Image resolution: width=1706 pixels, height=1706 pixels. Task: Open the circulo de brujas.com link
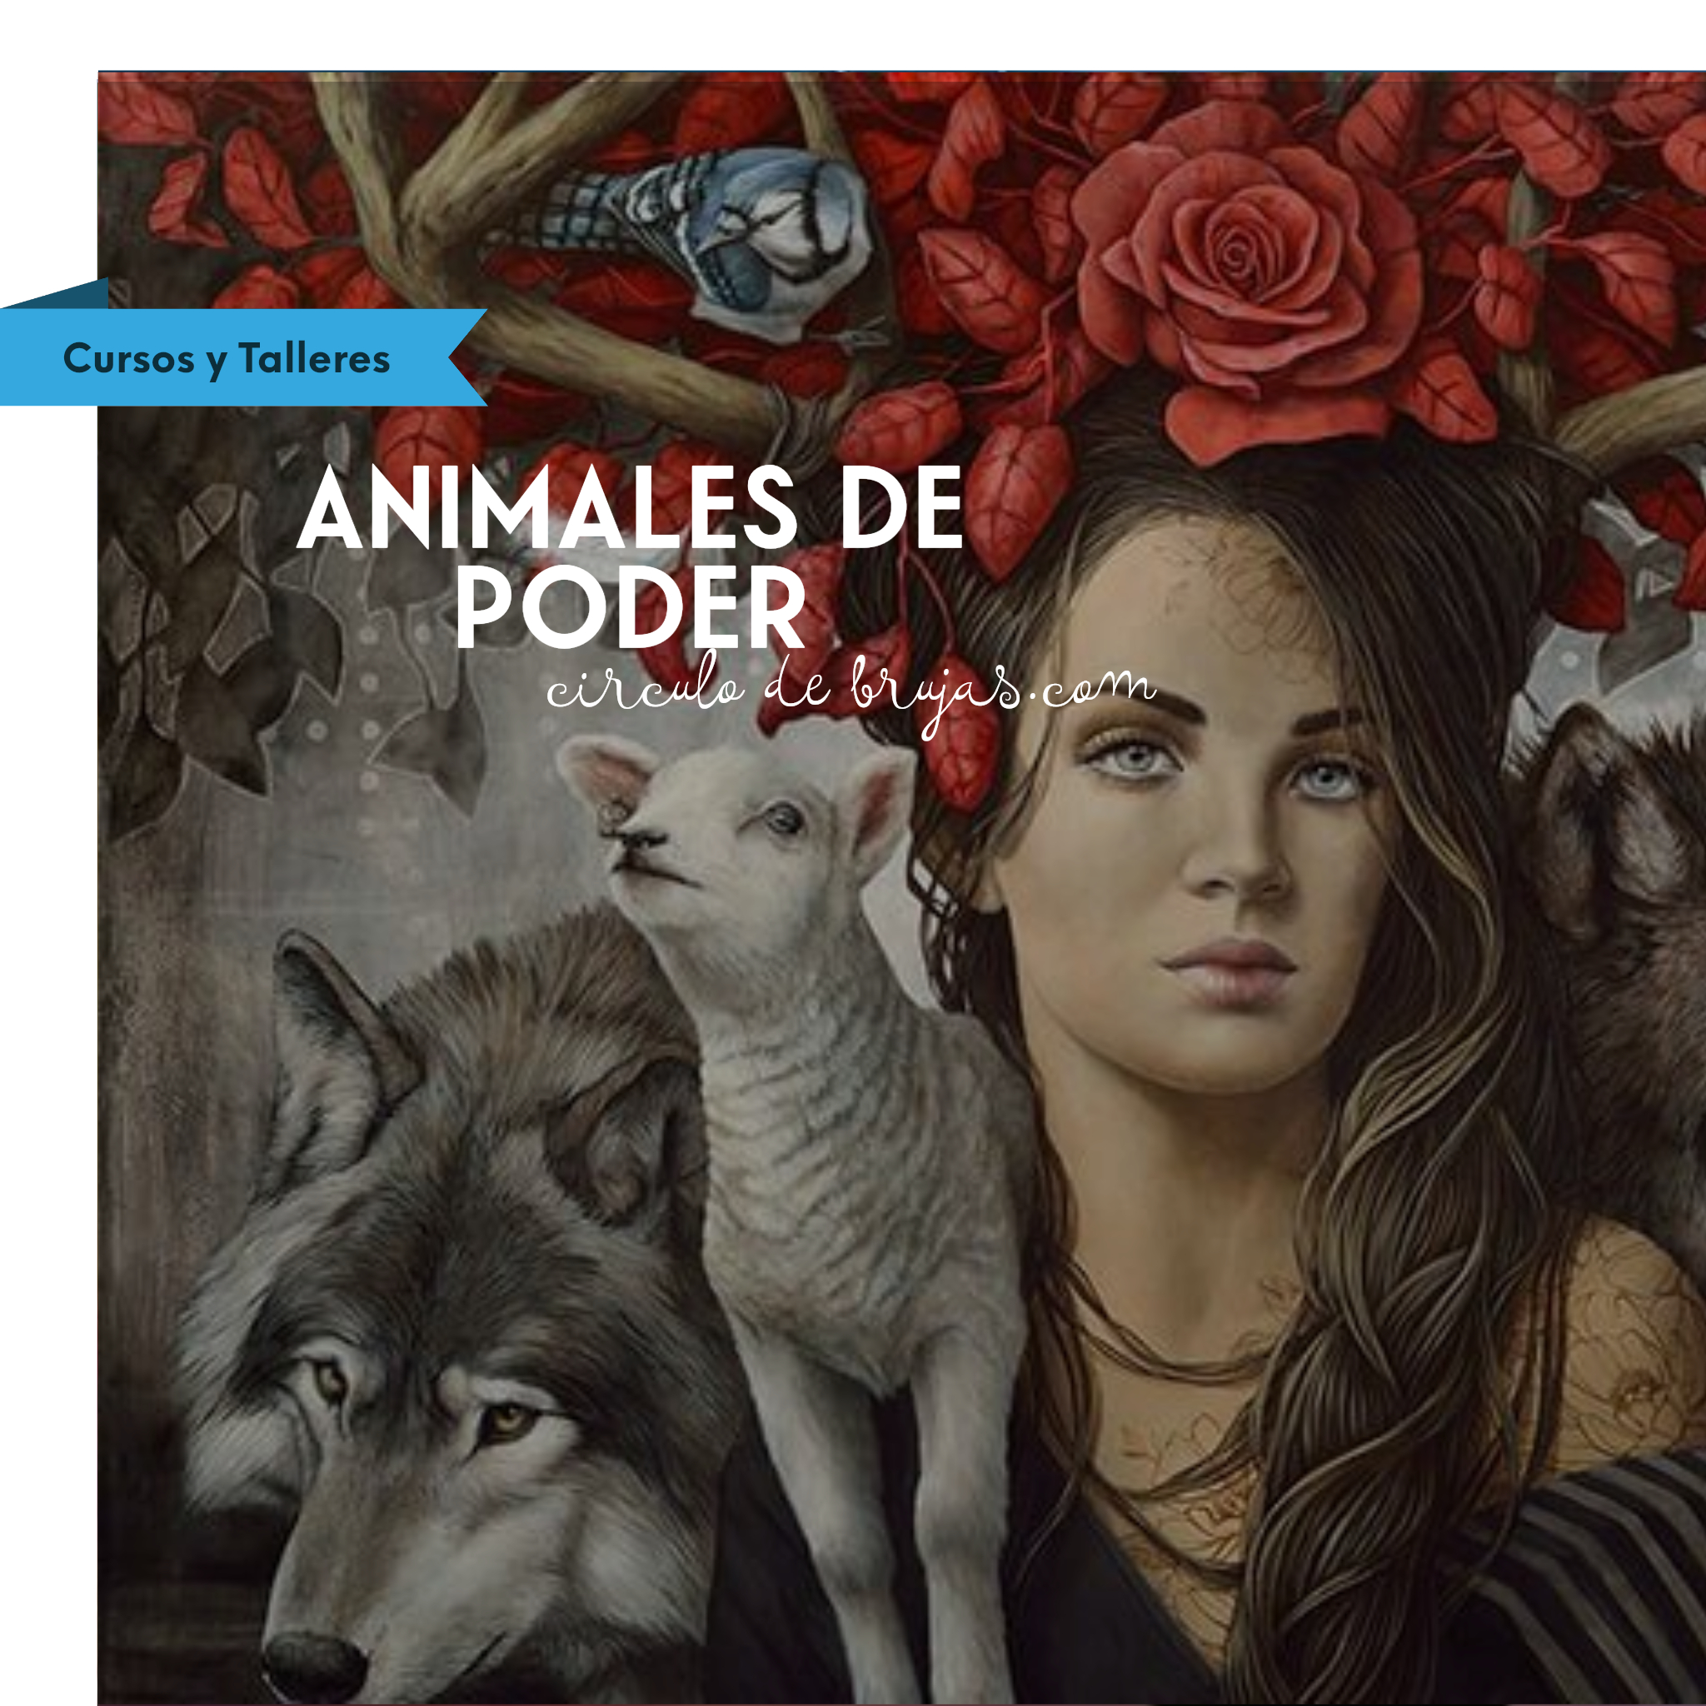[x=851, y=692]
